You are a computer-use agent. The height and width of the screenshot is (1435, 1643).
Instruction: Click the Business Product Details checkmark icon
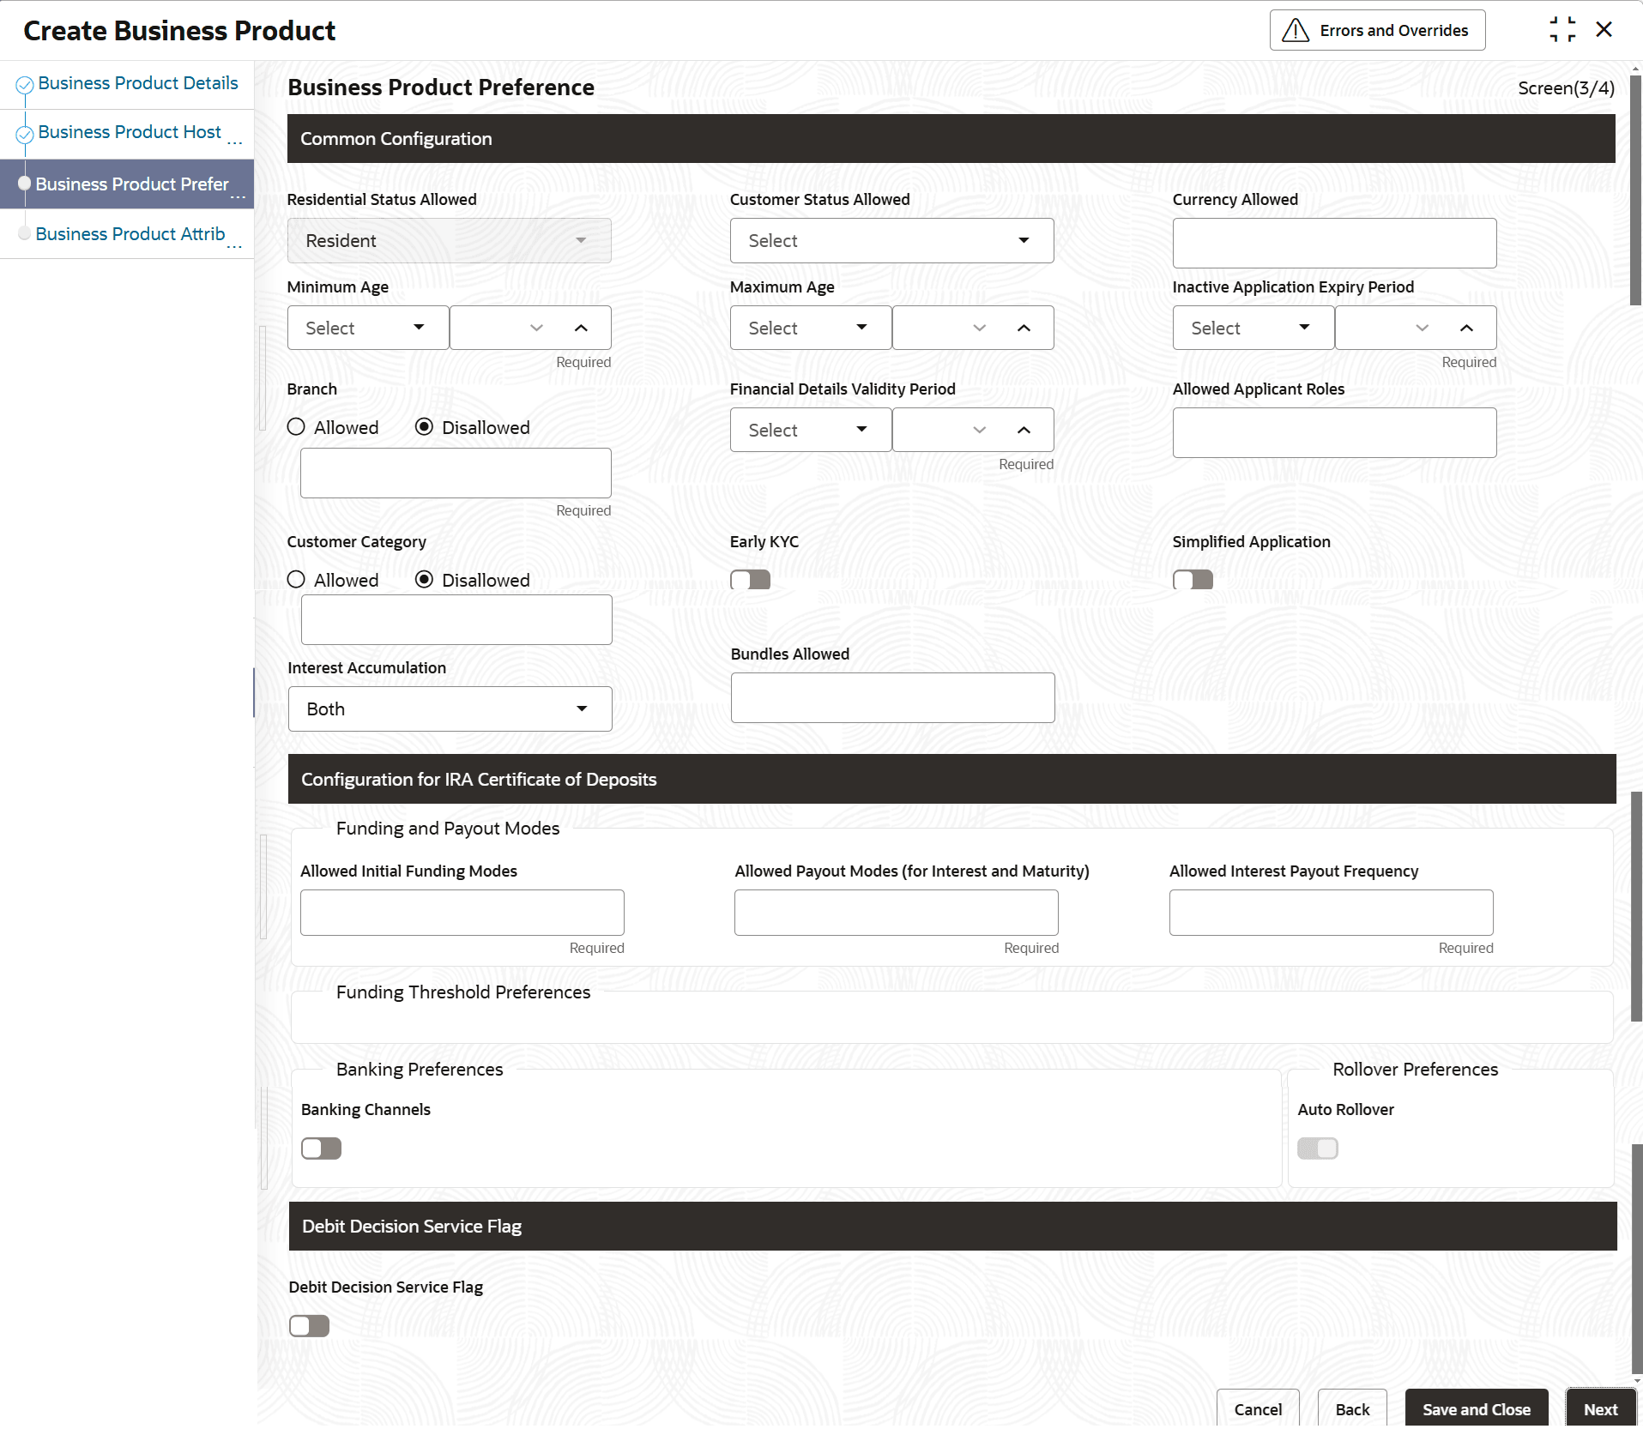[25, 84]
